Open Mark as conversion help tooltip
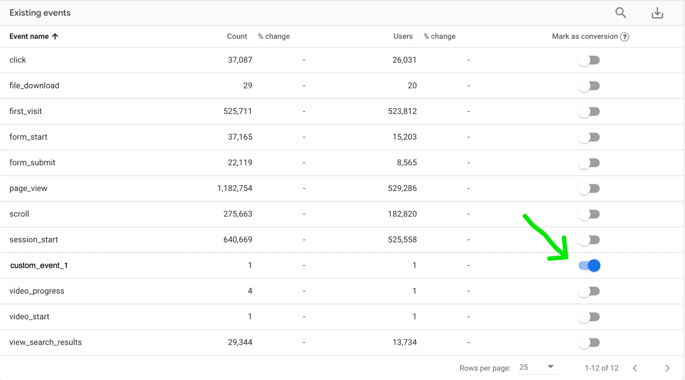Image resolution: width=685 pixels, height=380 pixels. [x=625, y=37]
